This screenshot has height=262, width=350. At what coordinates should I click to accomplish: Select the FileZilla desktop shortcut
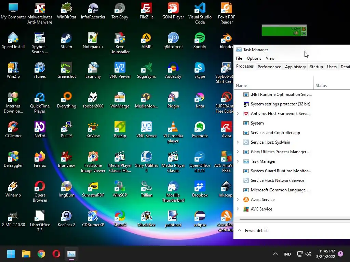pyautogui.click(x=146, y=11)
